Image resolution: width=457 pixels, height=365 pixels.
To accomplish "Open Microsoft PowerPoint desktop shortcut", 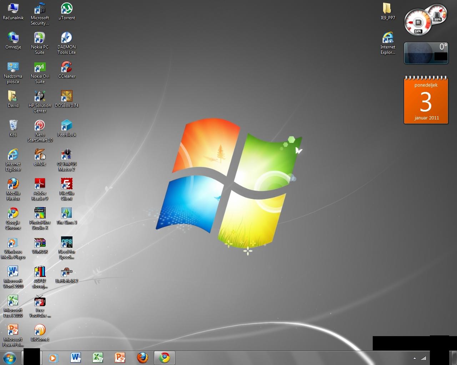I will pyautogui.click(x=13, y=336).
